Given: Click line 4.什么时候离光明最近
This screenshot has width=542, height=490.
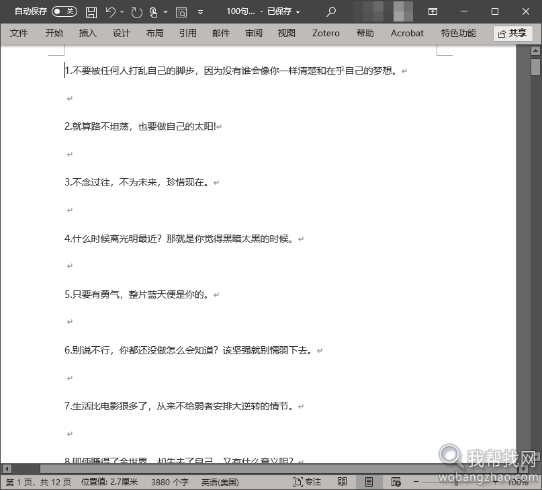Looking at the screenshot, I should pos(179,239).
